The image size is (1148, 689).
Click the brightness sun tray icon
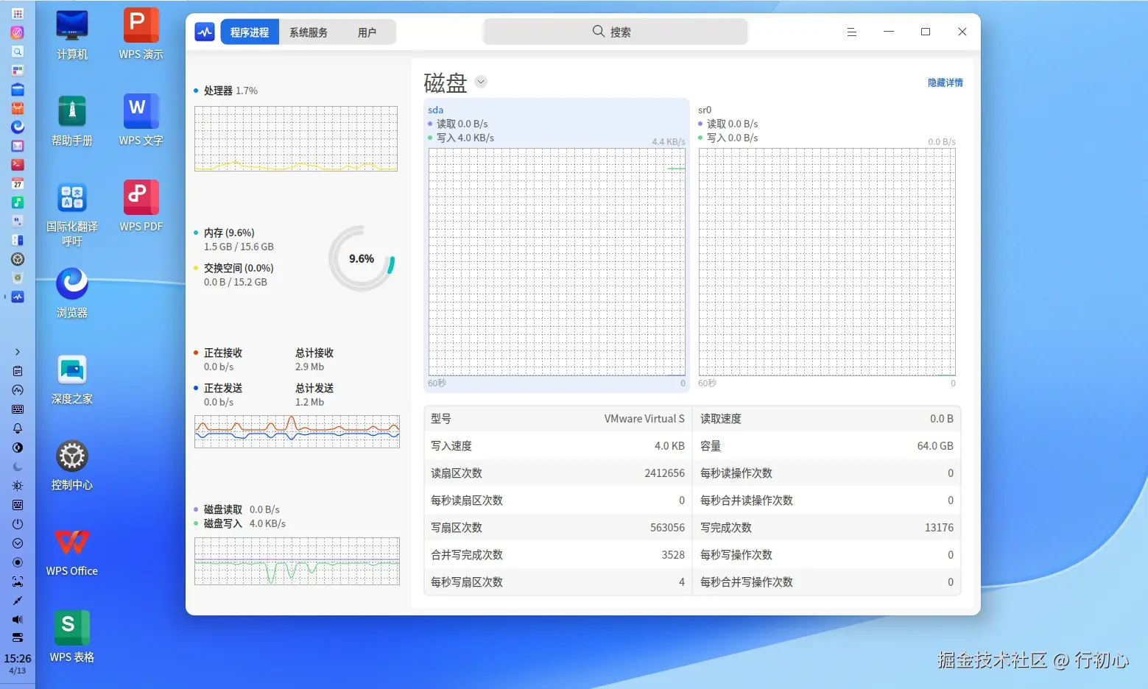click(x=18, y=486)
